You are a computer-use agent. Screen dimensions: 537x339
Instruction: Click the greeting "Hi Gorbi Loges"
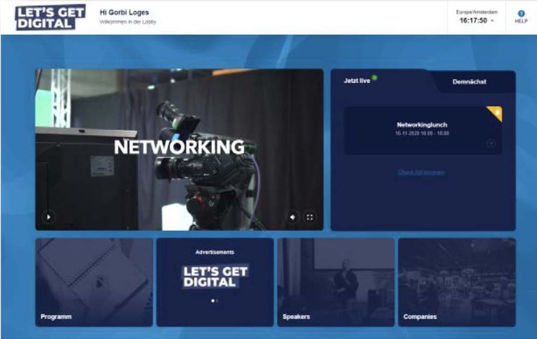coord(124,13)
